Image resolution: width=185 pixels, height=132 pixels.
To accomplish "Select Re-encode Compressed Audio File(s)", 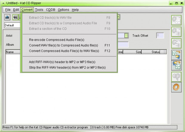I will click(x=70, y=40).
